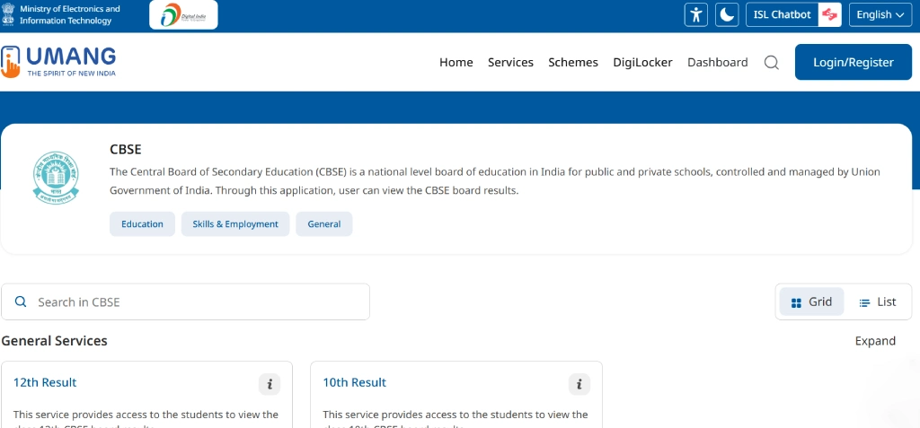The image size is (920, 428).
Task: Open the DigiLocker menu item
Action: (642, 62)
